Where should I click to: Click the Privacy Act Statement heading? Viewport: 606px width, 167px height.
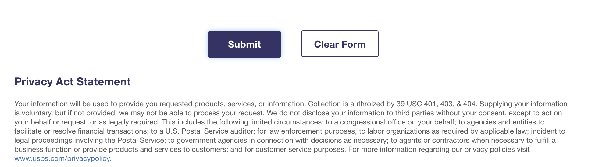point(73,82)
